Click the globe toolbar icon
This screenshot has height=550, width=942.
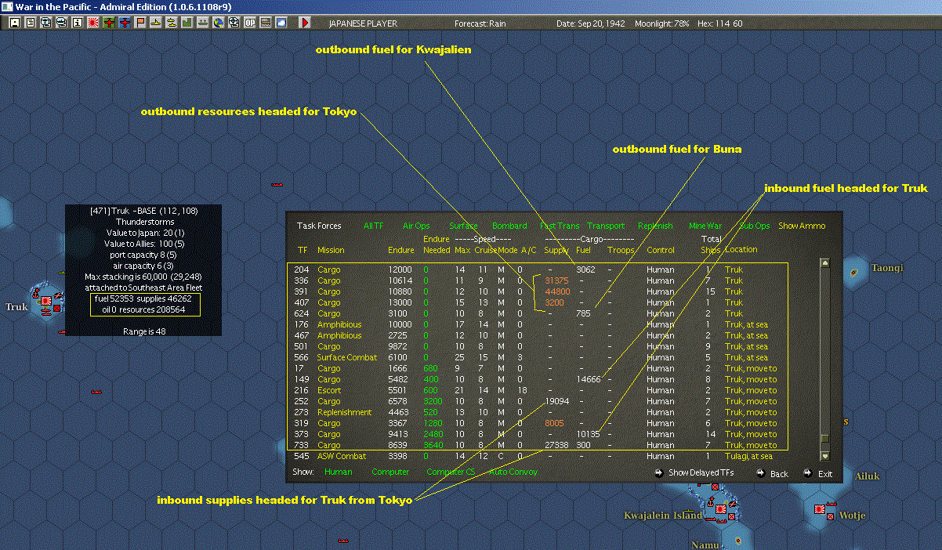pos(219,23)
